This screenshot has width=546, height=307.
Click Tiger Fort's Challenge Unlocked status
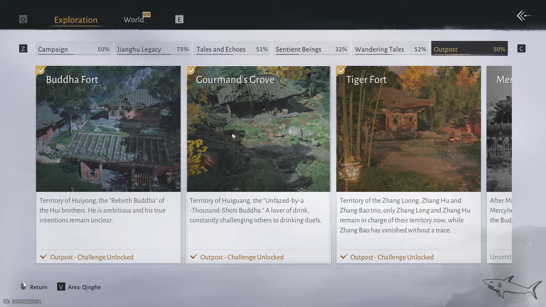click(x=392, y=257)
